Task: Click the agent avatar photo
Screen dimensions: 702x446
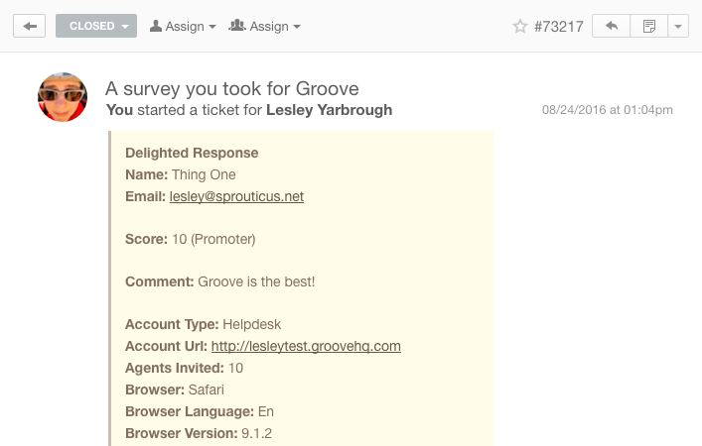Action: (x=63, y=97)
